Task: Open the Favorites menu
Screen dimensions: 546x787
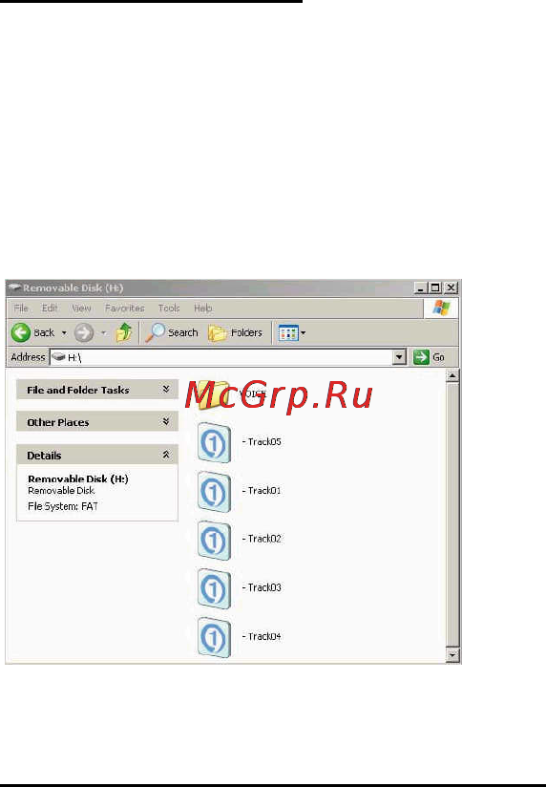Action: point(124,308)
